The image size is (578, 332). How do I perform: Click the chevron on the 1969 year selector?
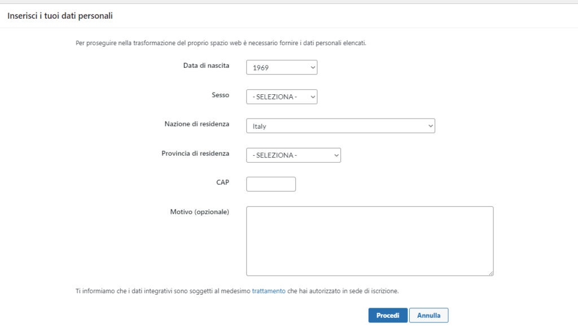(x=312, y=67)
